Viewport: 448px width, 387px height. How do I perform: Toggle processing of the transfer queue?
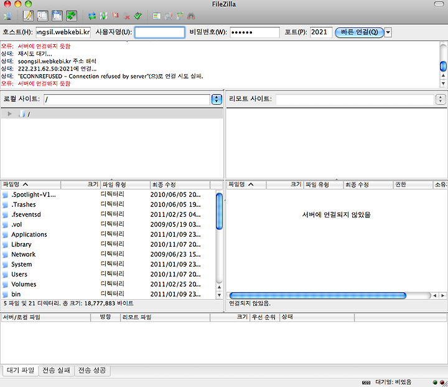click(103, 16)
